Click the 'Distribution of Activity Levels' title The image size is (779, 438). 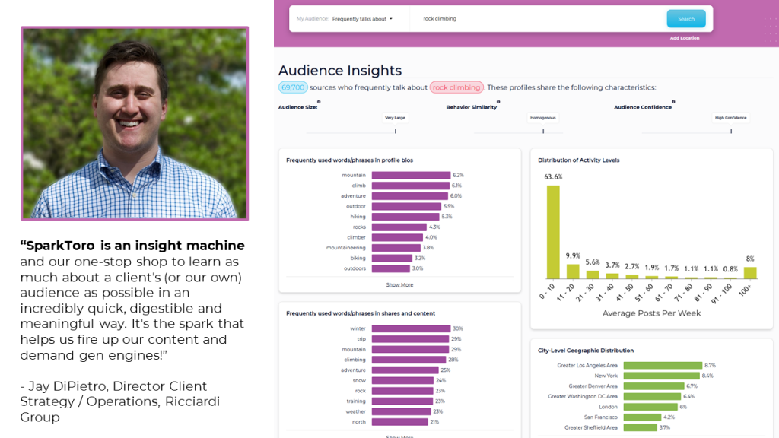578,160
